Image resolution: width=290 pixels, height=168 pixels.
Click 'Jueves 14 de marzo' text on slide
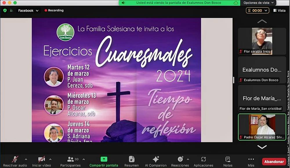click(x=78, y=127)
